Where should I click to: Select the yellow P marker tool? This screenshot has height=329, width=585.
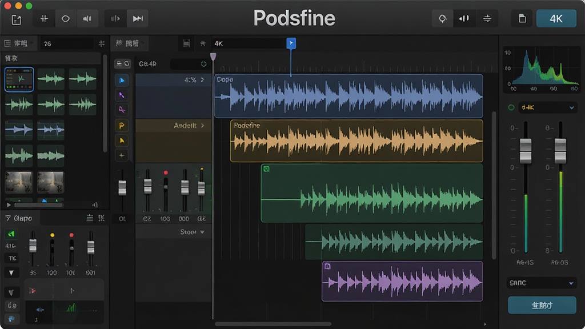(122, 126)
